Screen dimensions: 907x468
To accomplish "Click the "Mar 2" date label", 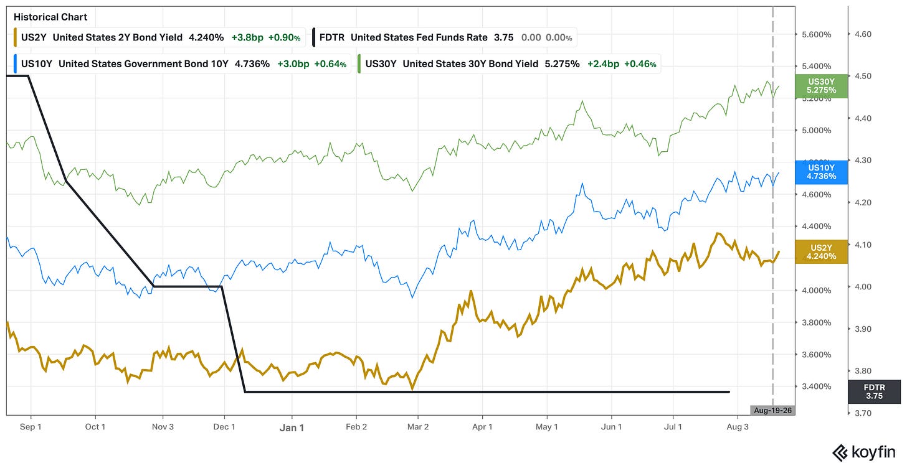I will pyautogui.click(x=418, y=427).
